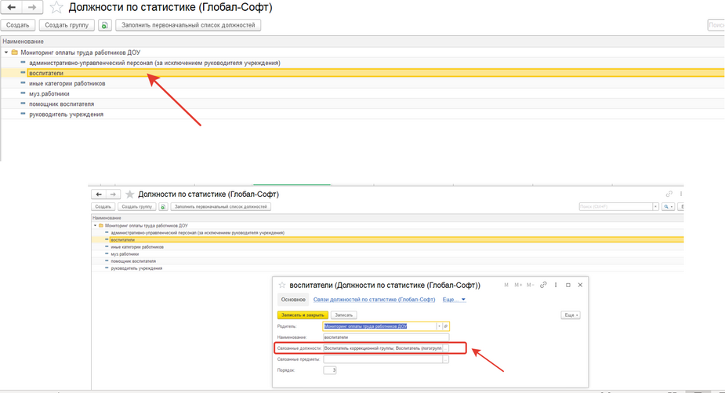Click the M- button in dialog header
Image resolution: width=725 pixels, height=393 pixels.
[531, 285]
